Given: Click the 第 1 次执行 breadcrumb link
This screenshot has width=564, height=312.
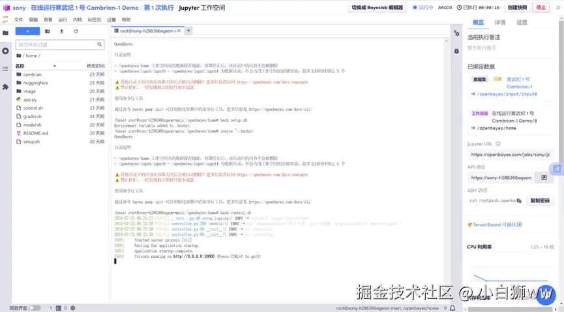Looking at the screenshot, I should (x=158, y=8).
